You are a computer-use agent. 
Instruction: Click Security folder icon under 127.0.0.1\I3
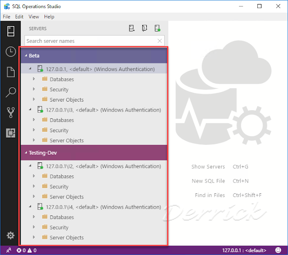coord(45,130)
